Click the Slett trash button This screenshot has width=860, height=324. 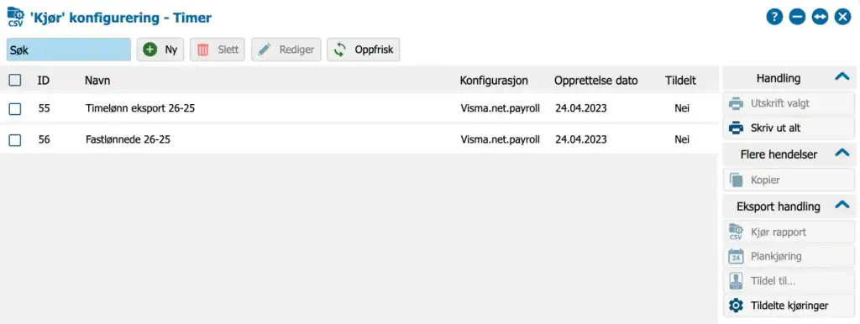[x=218, y=50]
